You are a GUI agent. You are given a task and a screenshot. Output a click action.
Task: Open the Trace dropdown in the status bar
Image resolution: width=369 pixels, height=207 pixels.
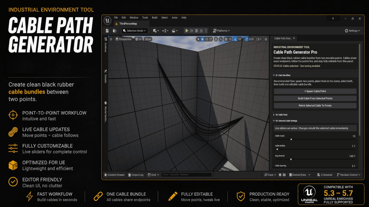tap(270, 175)
